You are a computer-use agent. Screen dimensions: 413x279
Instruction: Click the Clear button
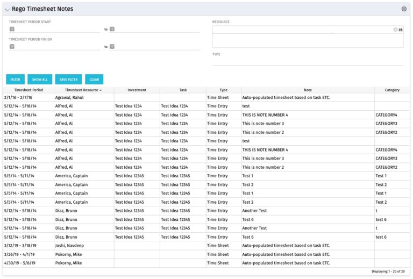pyautogui.click(x=94, y=80)
